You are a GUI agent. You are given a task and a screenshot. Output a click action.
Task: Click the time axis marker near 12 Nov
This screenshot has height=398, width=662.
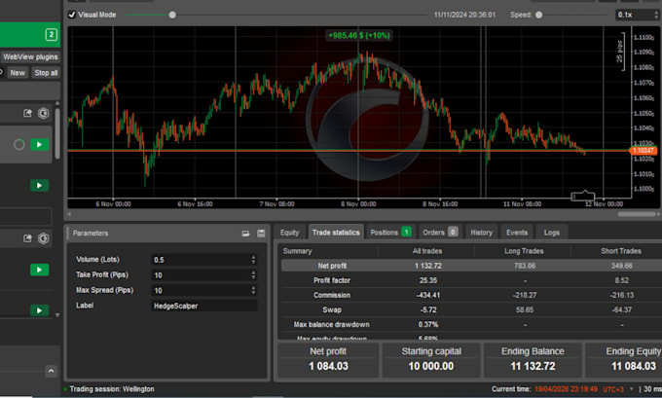583,196
